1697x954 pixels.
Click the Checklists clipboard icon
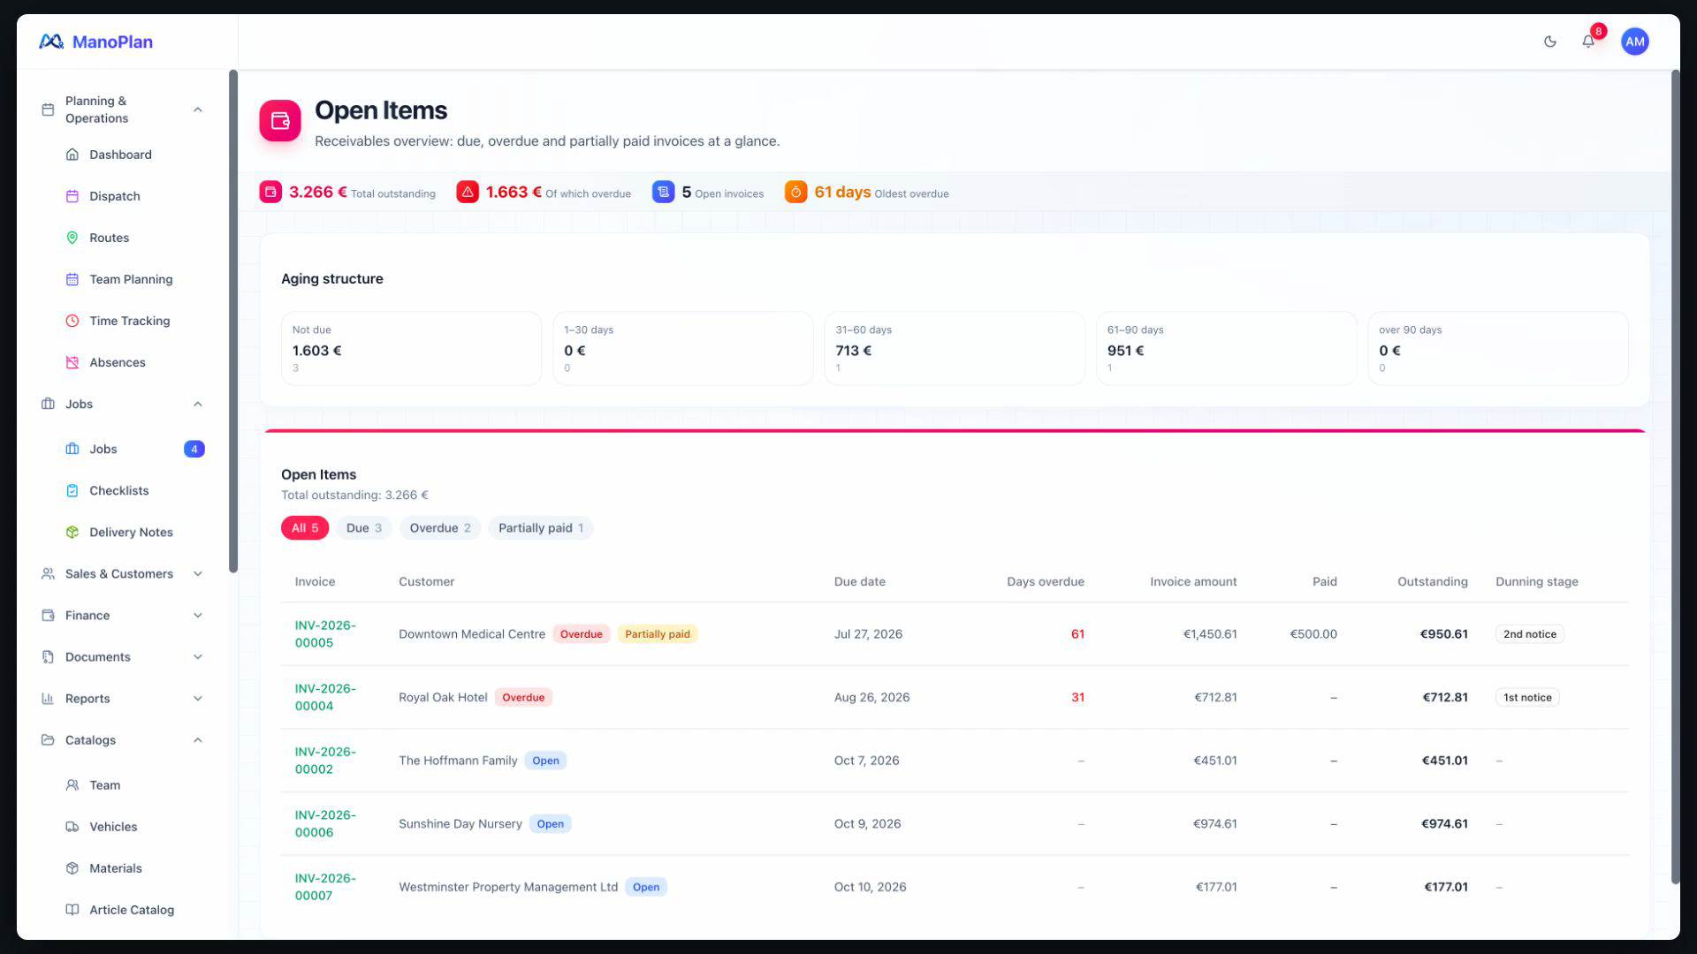point(72,490)
